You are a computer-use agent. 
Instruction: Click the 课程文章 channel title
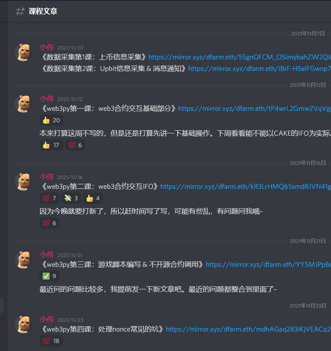click(43, 11)
